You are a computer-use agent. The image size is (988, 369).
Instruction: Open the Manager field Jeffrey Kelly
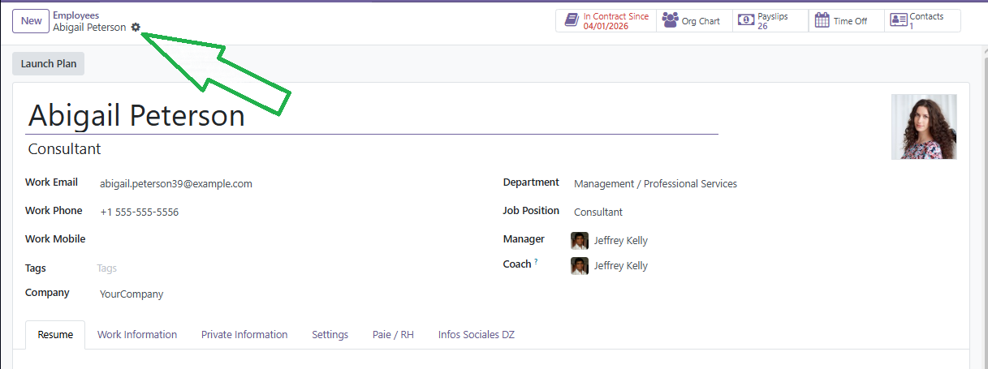coord(620,241)
